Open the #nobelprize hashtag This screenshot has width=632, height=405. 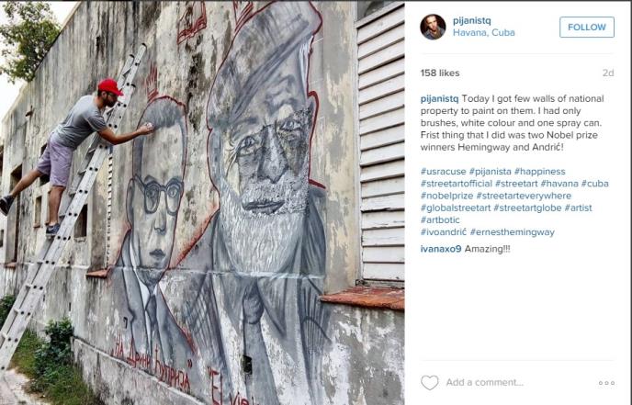tap(446, 196)
